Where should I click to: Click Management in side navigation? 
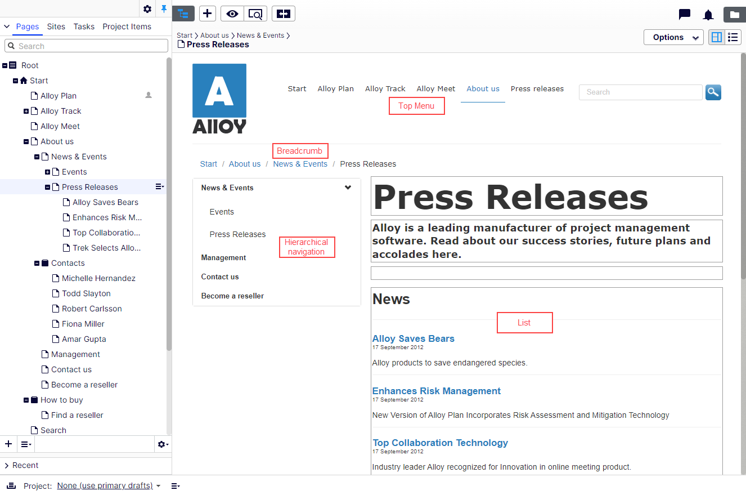[x=223, y=257]
